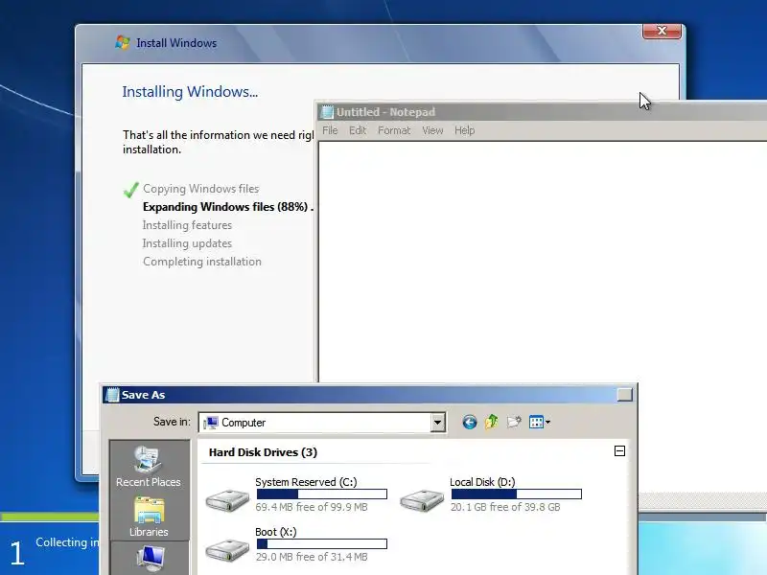Select Computer icon in places sidebar
The height and width of the screenshot is (575, 767).
[x=150, y=559]
